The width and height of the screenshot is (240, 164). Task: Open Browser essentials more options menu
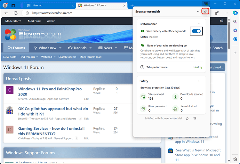click(x=199, y=11)
